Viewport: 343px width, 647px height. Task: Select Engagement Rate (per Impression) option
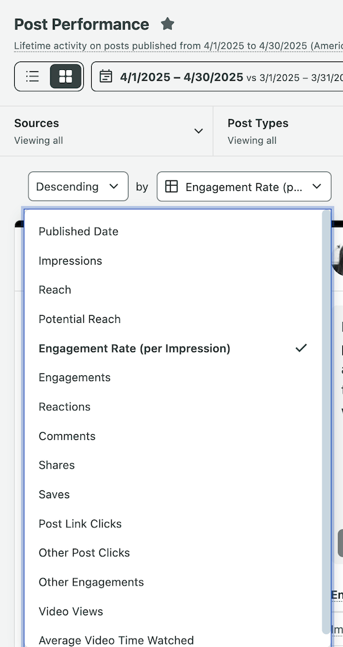tap(173, 348)
